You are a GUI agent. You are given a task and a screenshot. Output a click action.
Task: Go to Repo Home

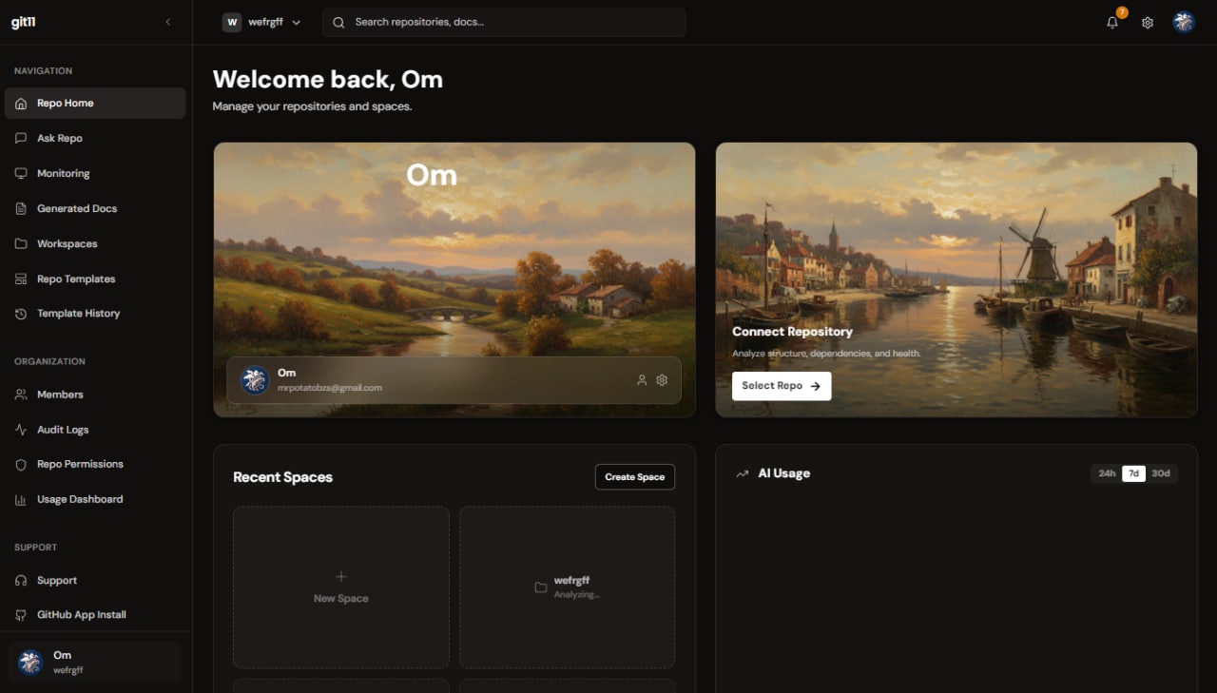[63, 103]
